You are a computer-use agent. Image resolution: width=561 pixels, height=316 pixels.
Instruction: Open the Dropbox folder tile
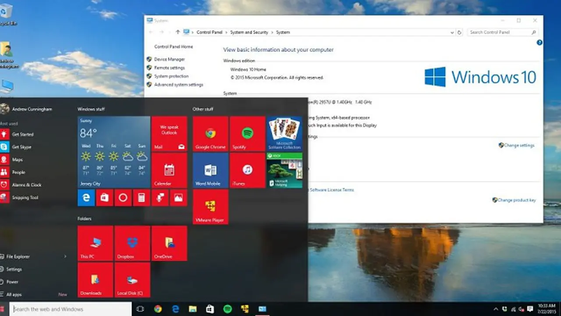(132, 243)
